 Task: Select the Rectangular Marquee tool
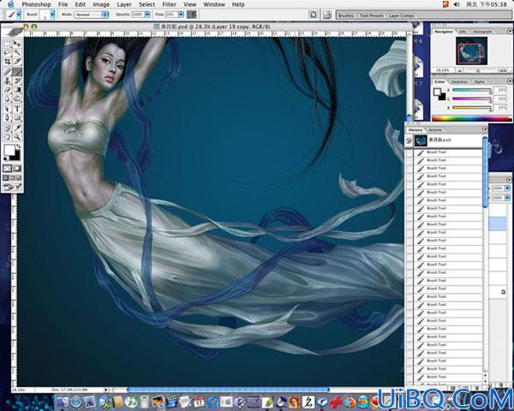pos(7,44)
